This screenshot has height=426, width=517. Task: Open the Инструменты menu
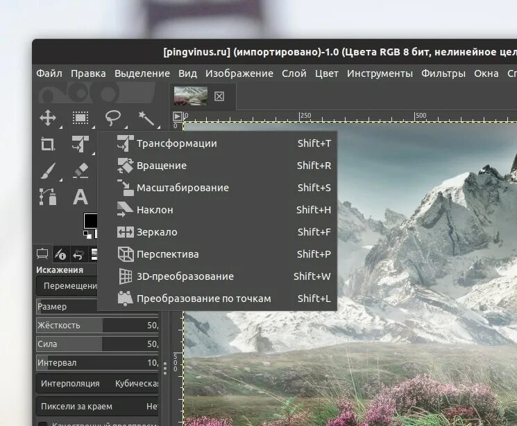(x=380, y=73)
